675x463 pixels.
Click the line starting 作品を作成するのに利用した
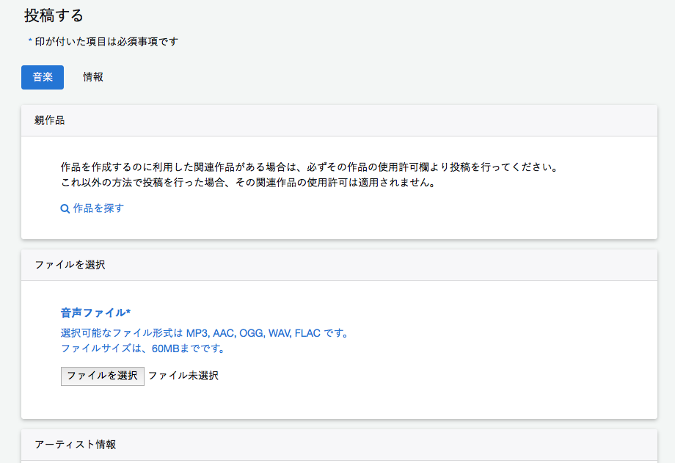tap(309, 167)
